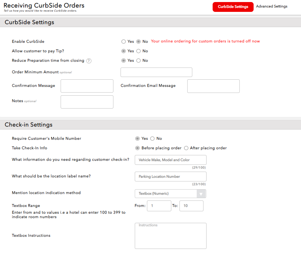301x253 pixels.
Task: Select No for Enable CurbSide
Action: (x=138, y=41)
